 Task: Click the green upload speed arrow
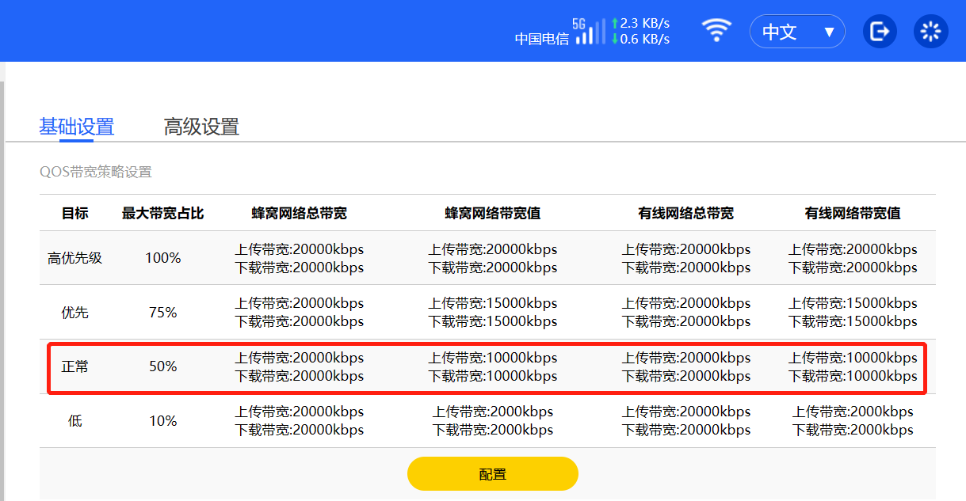[x=614, y=24]
